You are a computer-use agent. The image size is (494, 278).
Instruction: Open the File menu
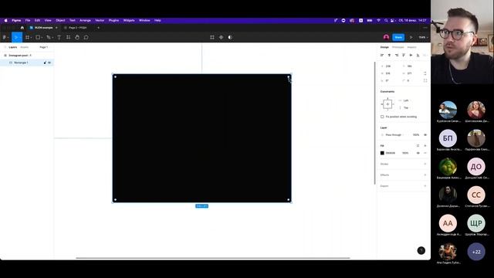coord(28,21)
